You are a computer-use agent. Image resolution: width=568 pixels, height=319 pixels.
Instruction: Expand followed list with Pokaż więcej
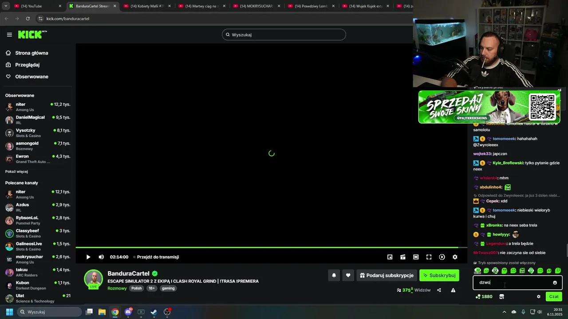(16, 171)
